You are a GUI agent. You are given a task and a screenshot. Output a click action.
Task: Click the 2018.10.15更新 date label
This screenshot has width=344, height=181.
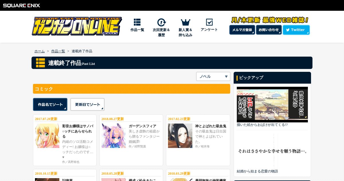(46, 174)
